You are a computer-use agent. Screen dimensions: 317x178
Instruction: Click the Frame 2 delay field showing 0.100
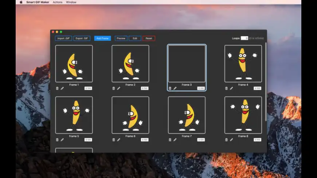(x=145, y=88)
